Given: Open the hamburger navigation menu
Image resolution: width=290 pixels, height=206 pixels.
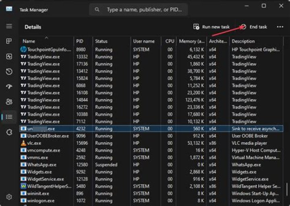Looking at the screenshot, I should [x=9, y=26].
